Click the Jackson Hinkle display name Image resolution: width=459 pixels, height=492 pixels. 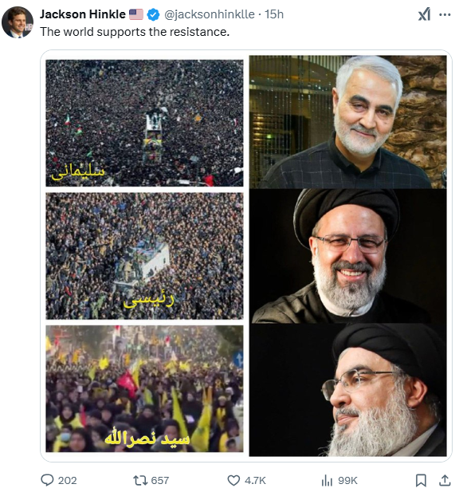click(82, 14)
